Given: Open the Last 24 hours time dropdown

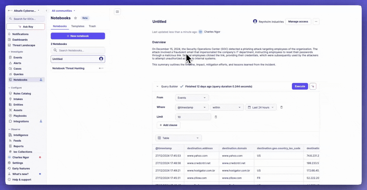Looking at the screenshot, I should point(261,107).
